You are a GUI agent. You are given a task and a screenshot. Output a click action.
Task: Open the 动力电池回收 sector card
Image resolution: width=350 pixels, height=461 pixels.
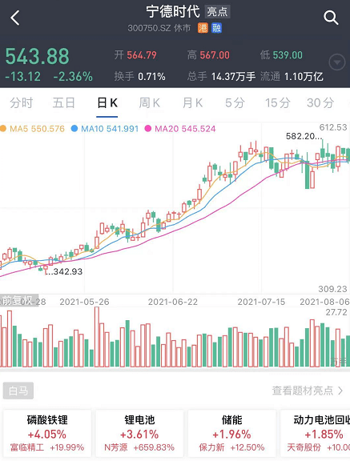315,433
